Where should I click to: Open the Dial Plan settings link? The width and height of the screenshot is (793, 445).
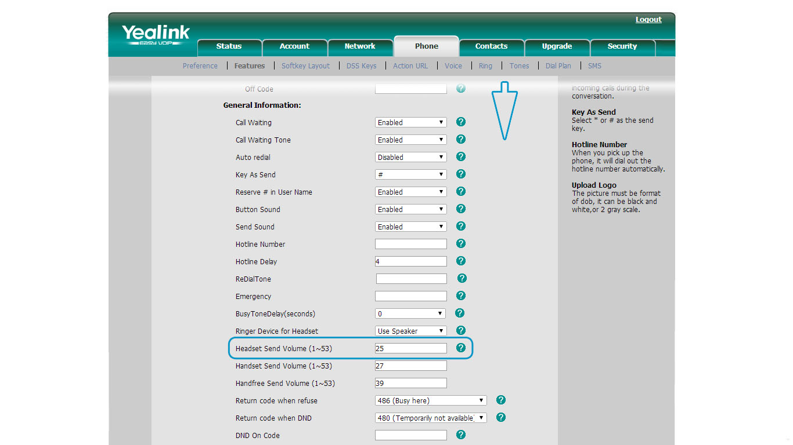point(558,66)
